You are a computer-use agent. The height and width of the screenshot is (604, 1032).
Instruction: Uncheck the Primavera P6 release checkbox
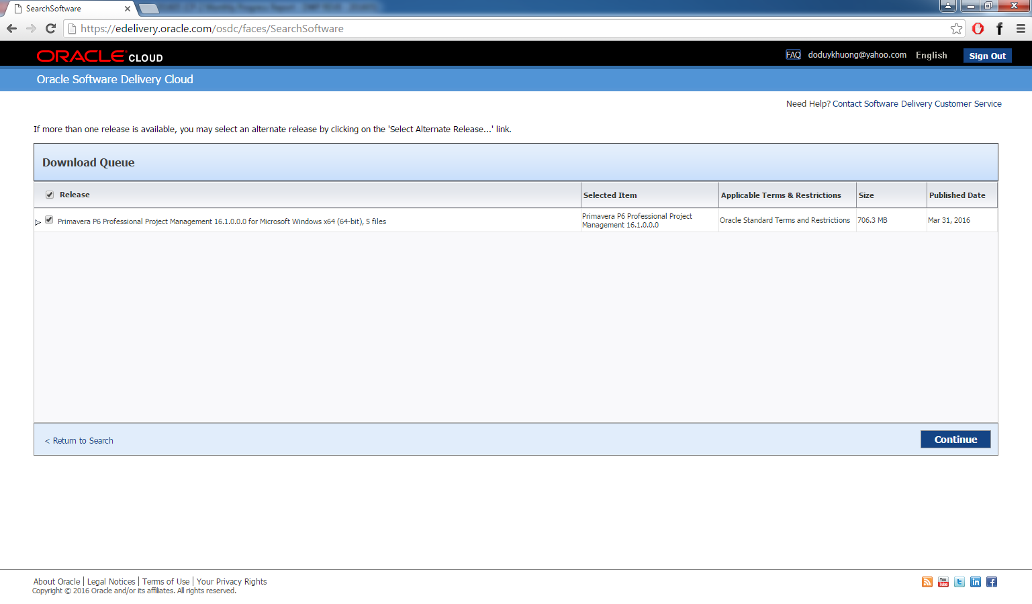coord(49,220)
